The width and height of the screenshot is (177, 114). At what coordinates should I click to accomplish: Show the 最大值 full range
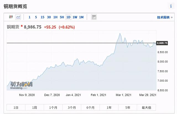point(146,107)
